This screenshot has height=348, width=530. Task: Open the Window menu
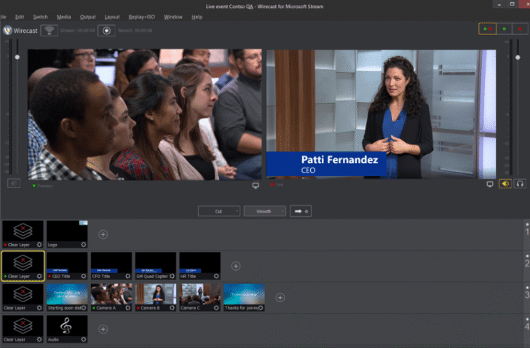173,17
